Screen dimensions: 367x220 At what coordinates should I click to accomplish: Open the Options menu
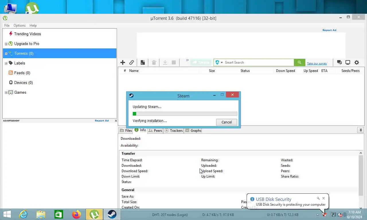pyautogui.click(x=19, y=25)
